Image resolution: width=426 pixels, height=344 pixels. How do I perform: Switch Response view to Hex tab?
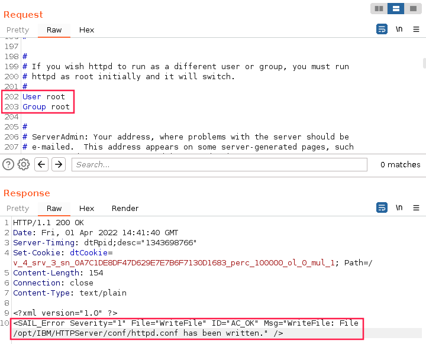pos(86,208)
